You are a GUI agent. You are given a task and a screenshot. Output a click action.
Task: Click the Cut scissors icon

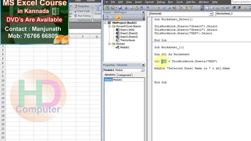[x=126, y=8]
